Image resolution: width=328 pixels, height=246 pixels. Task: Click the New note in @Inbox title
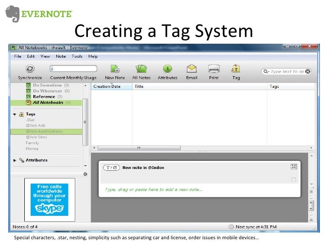143,168
